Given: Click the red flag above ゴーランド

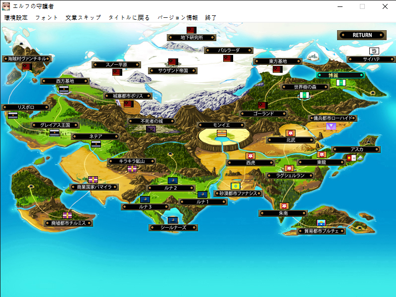Looking at the screenshot, I should (x=263, y=105).
